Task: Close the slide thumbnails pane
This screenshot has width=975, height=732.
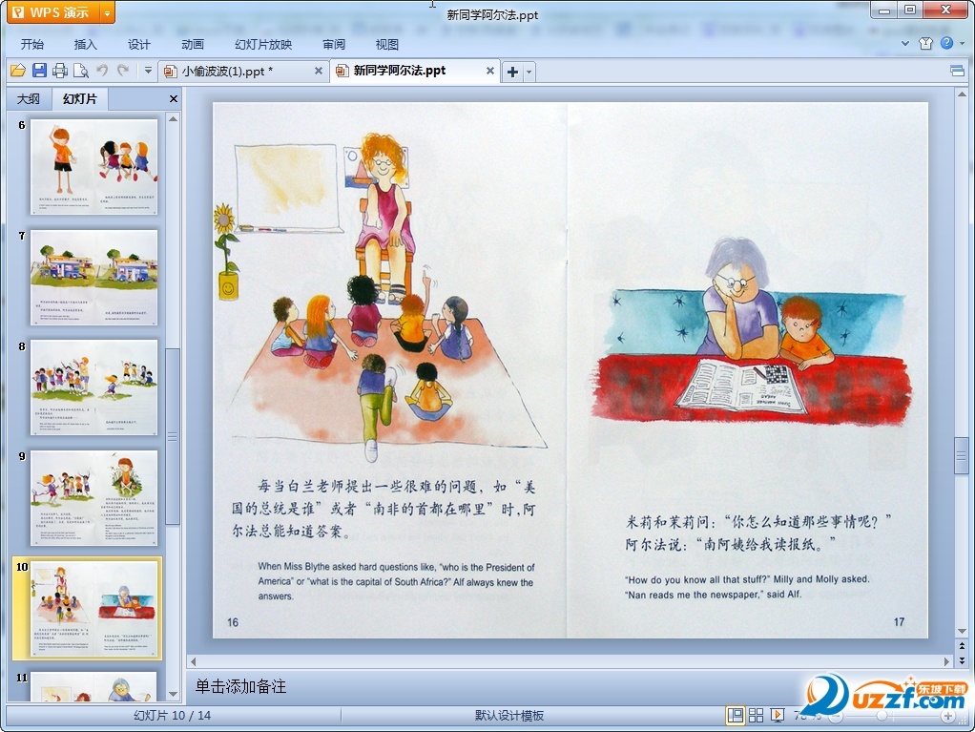Action: tap(174, 98)
